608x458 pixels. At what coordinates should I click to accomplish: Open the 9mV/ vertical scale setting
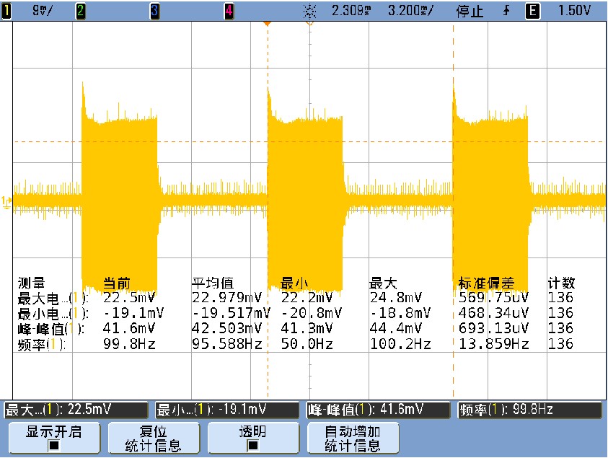coord(33,11)
